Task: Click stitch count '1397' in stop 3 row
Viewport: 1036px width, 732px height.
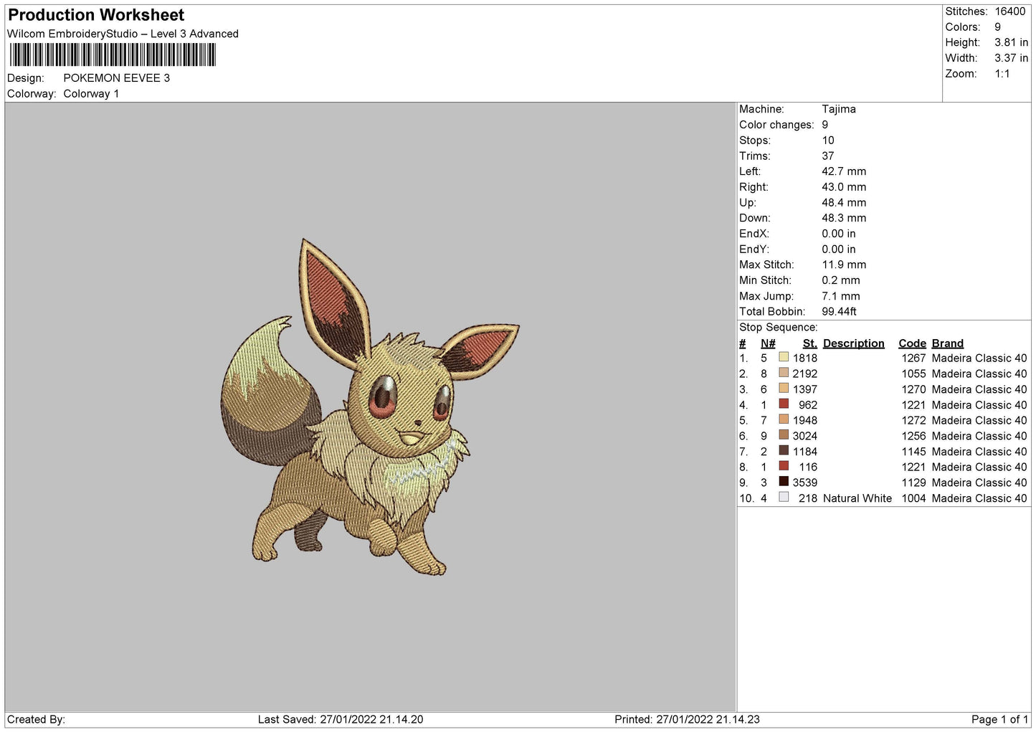Action: point(805,389)
